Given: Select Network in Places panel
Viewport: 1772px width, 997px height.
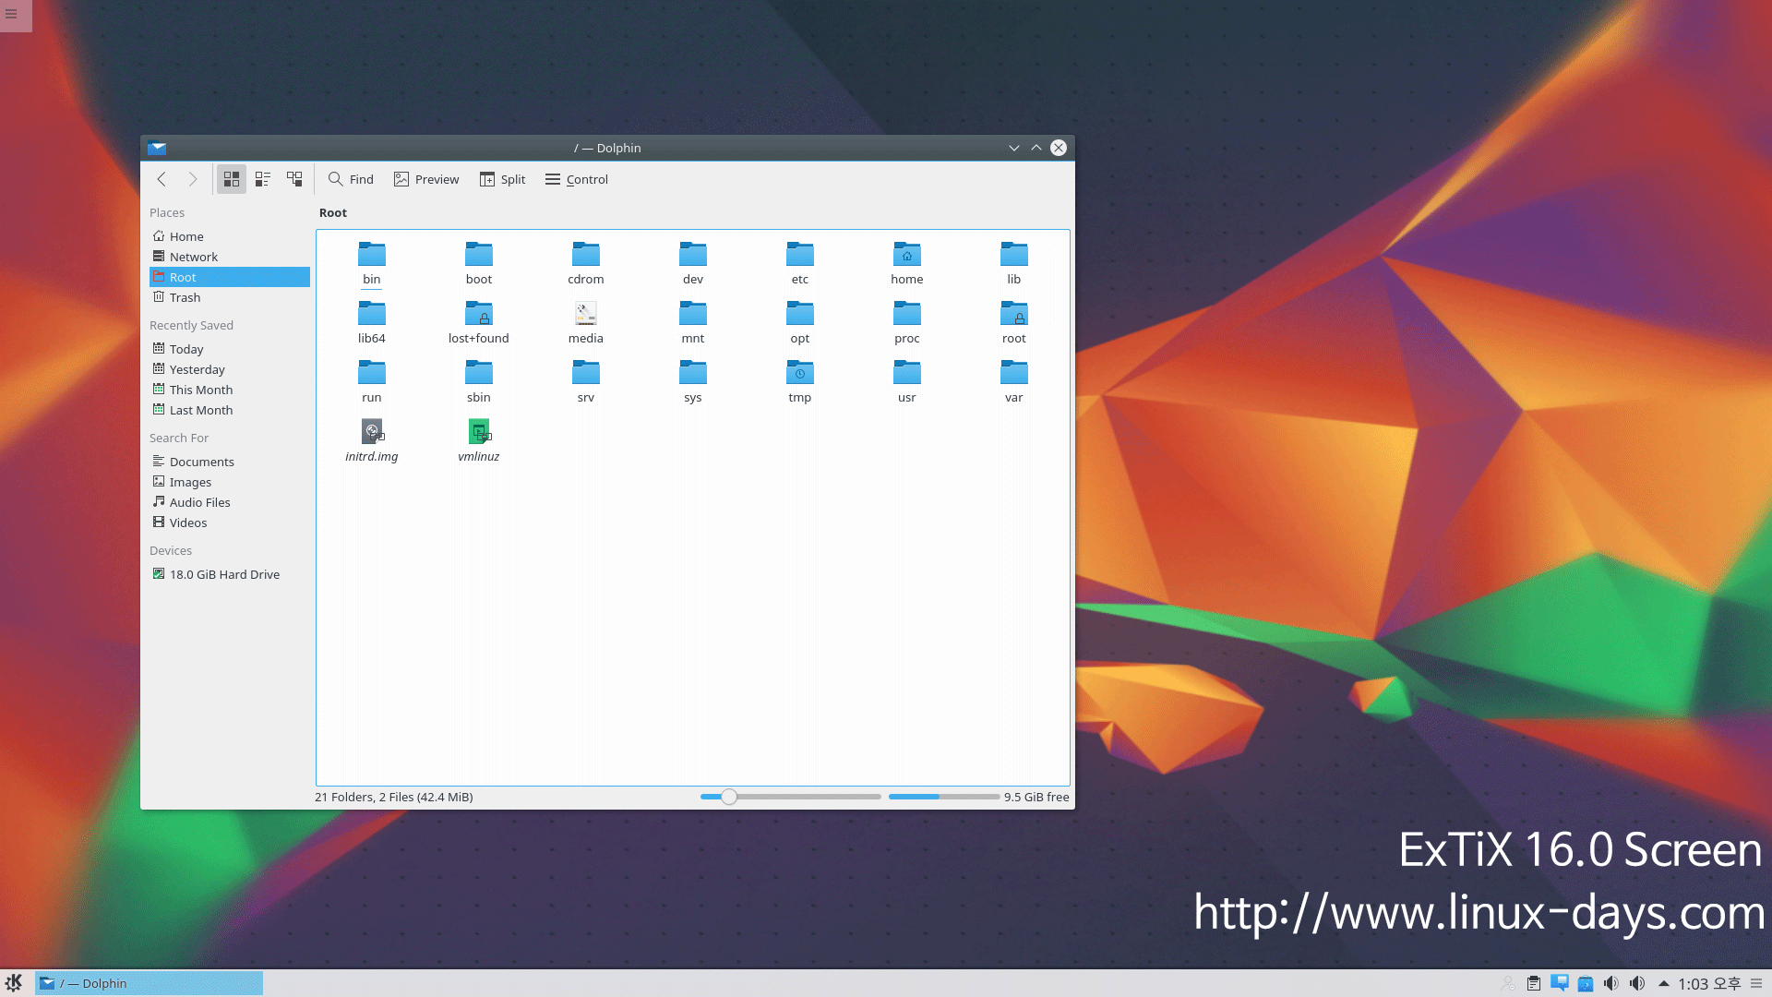Looking at the screenshot, I should 229,257.
